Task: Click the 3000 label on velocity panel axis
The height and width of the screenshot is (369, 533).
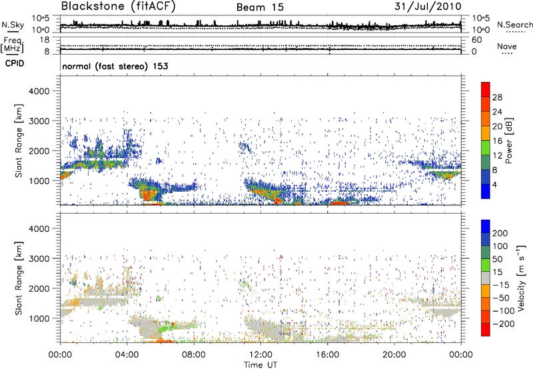Action: point(39,258)
